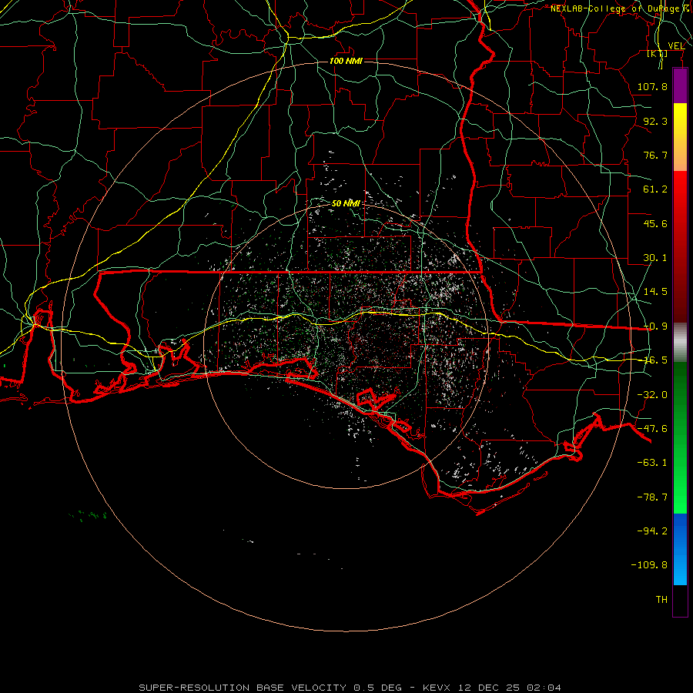Select the 50 NMI range ring label
The height and width of the screenshot is (693, 693).
pyautogui.click(x=346, y=203)
